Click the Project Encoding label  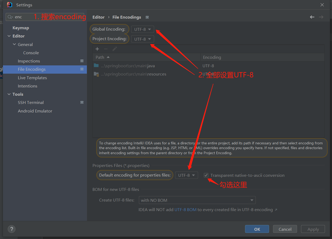tap(110, 39)
